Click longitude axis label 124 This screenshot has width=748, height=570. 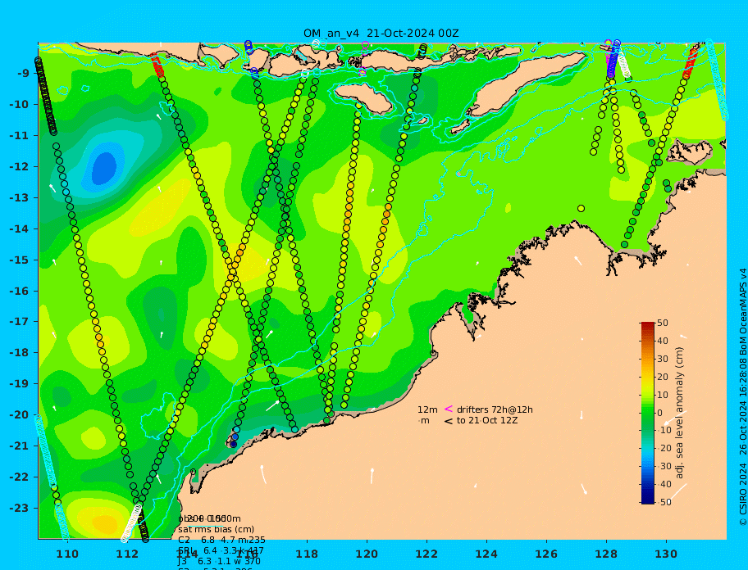tap(486, 554)
